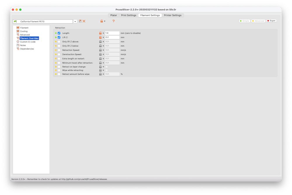The height and width of the screenshot is (195, 292).
Task: Enable the Wipe while retracting override checkbox
Action: coord(59,70)
